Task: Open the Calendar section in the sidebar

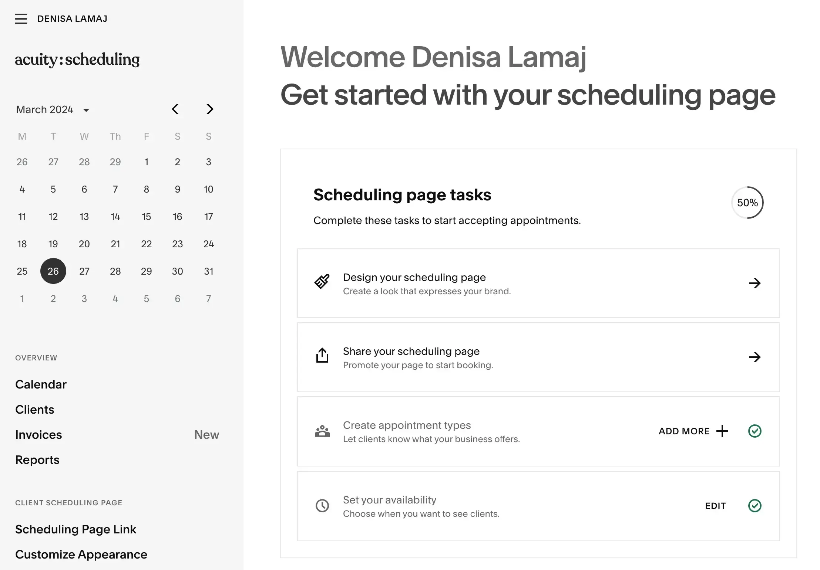Action: [41, 384]
